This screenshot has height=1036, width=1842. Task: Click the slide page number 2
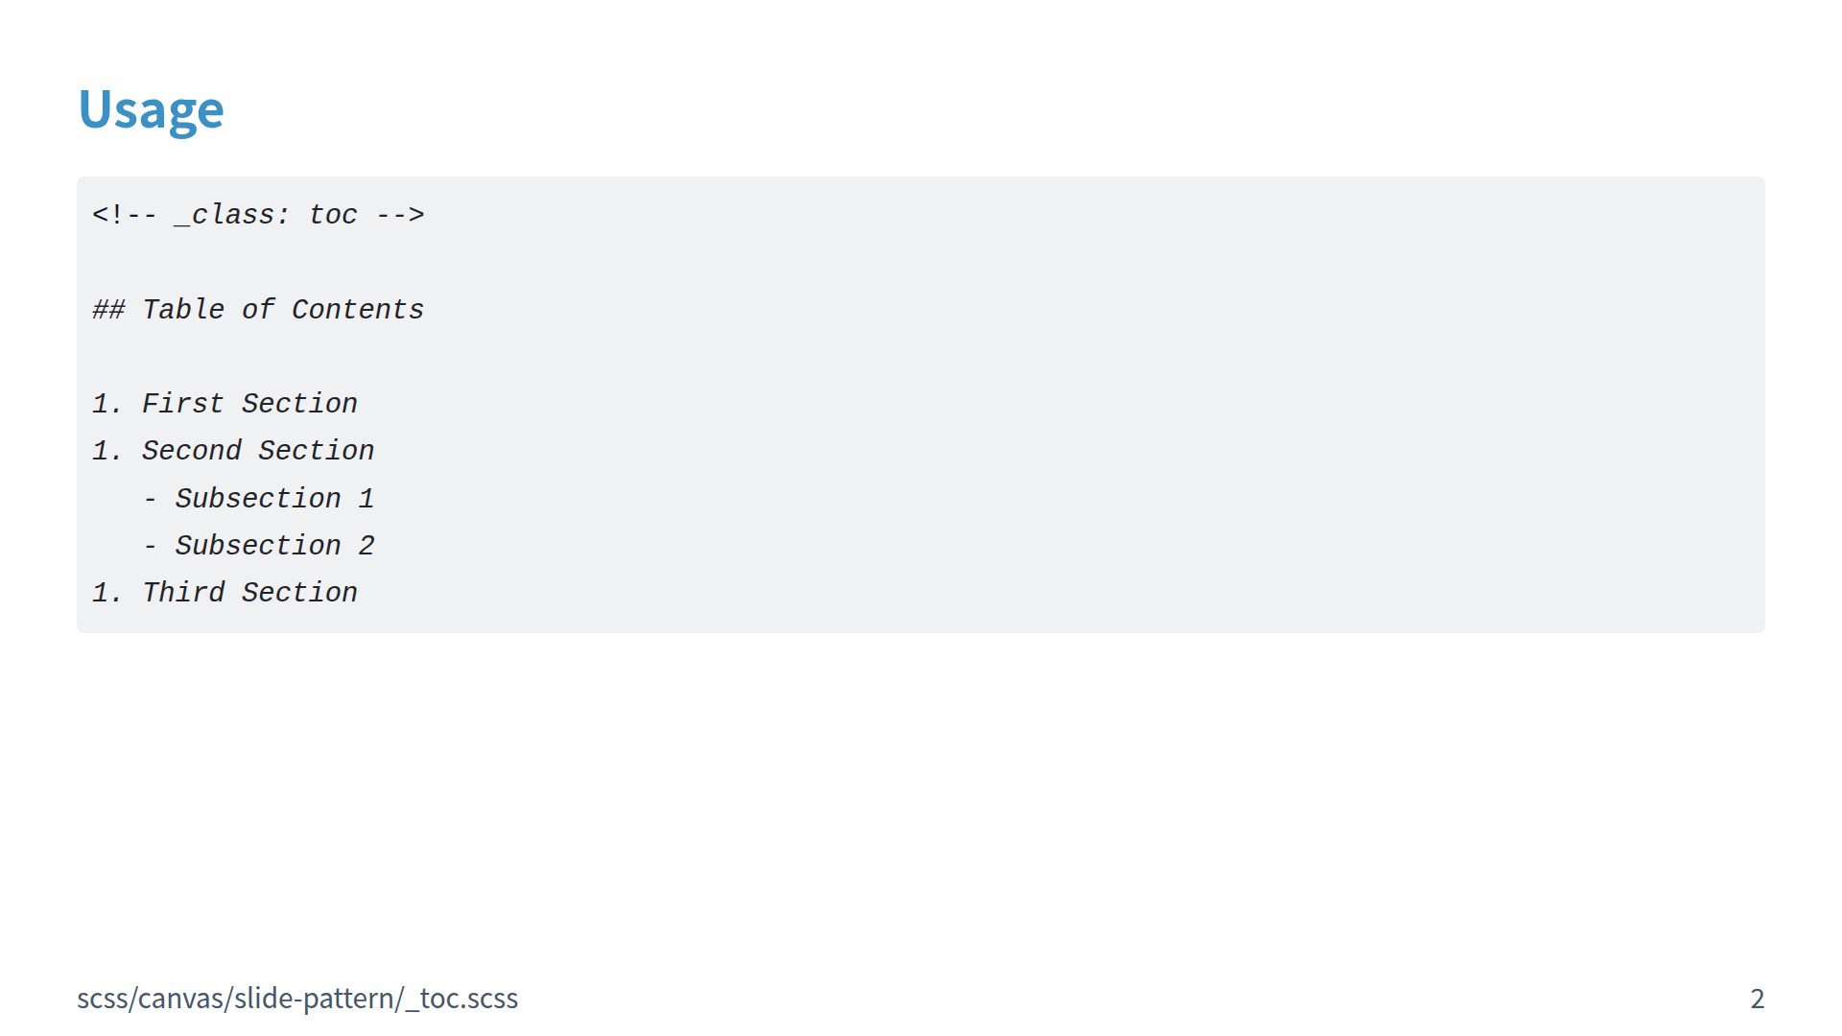1757,999
